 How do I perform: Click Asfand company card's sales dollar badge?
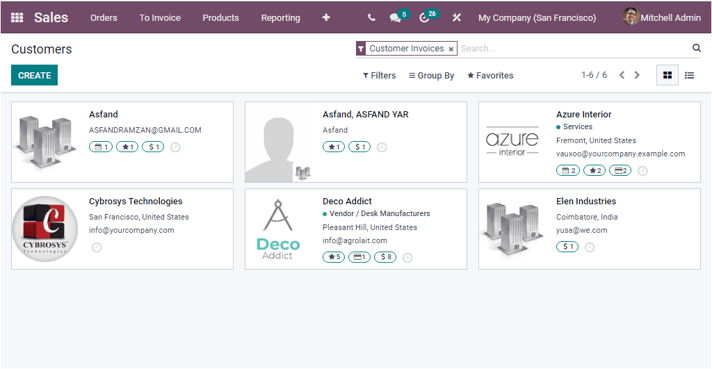pyautogui.click(x=153, y=147)
